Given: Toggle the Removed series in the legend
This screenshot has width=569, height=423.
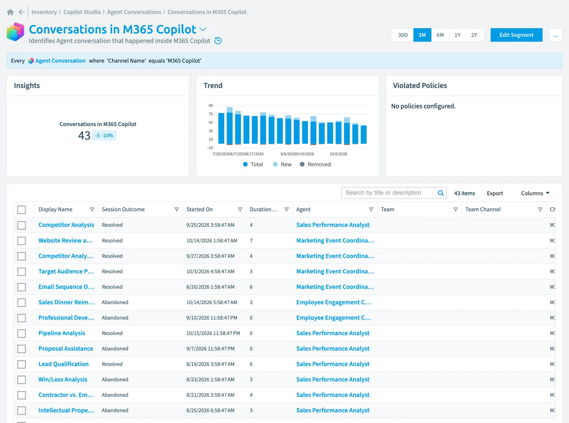Looking at the screenshot, I should point(315,164).
